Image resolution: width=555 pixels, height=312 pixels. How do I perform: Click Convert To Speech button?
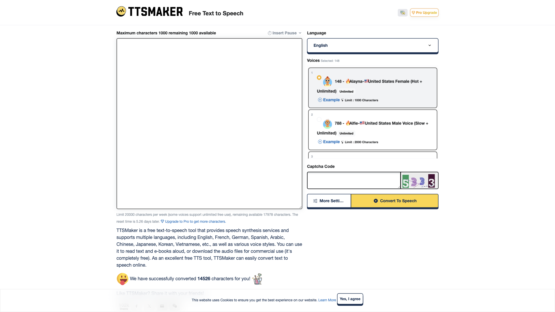coord(395,200)
